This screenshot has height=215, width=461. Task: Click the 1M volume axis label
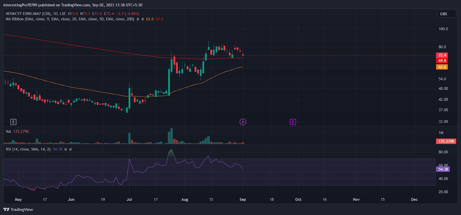tap(441, 133)
